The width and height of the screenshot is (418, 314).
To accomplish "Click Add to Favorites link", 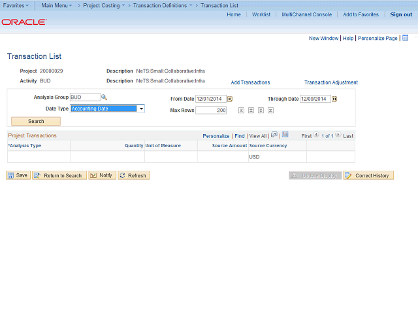I will [x=361, y=14].
